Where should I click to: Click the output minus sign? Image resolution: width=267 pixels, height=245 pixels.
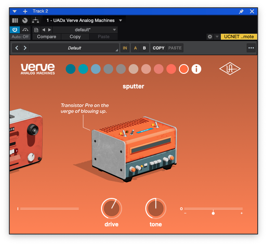pos(185,213)
